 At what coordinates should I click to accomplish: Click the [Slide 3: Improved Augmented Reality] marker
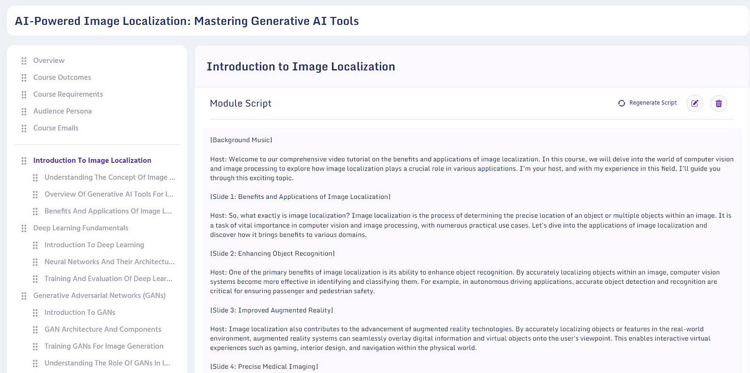[271, 310]
